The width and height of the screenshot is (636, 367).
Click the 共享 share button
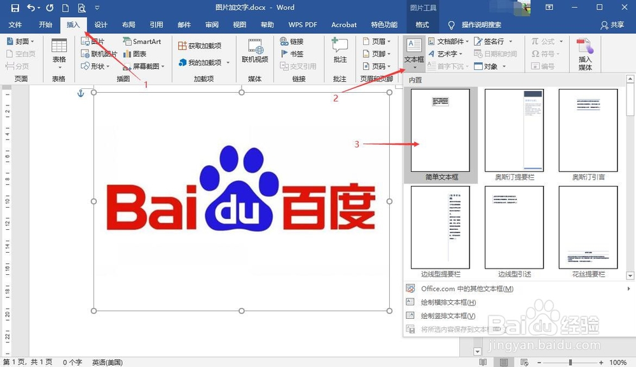(x=612, y=25)
